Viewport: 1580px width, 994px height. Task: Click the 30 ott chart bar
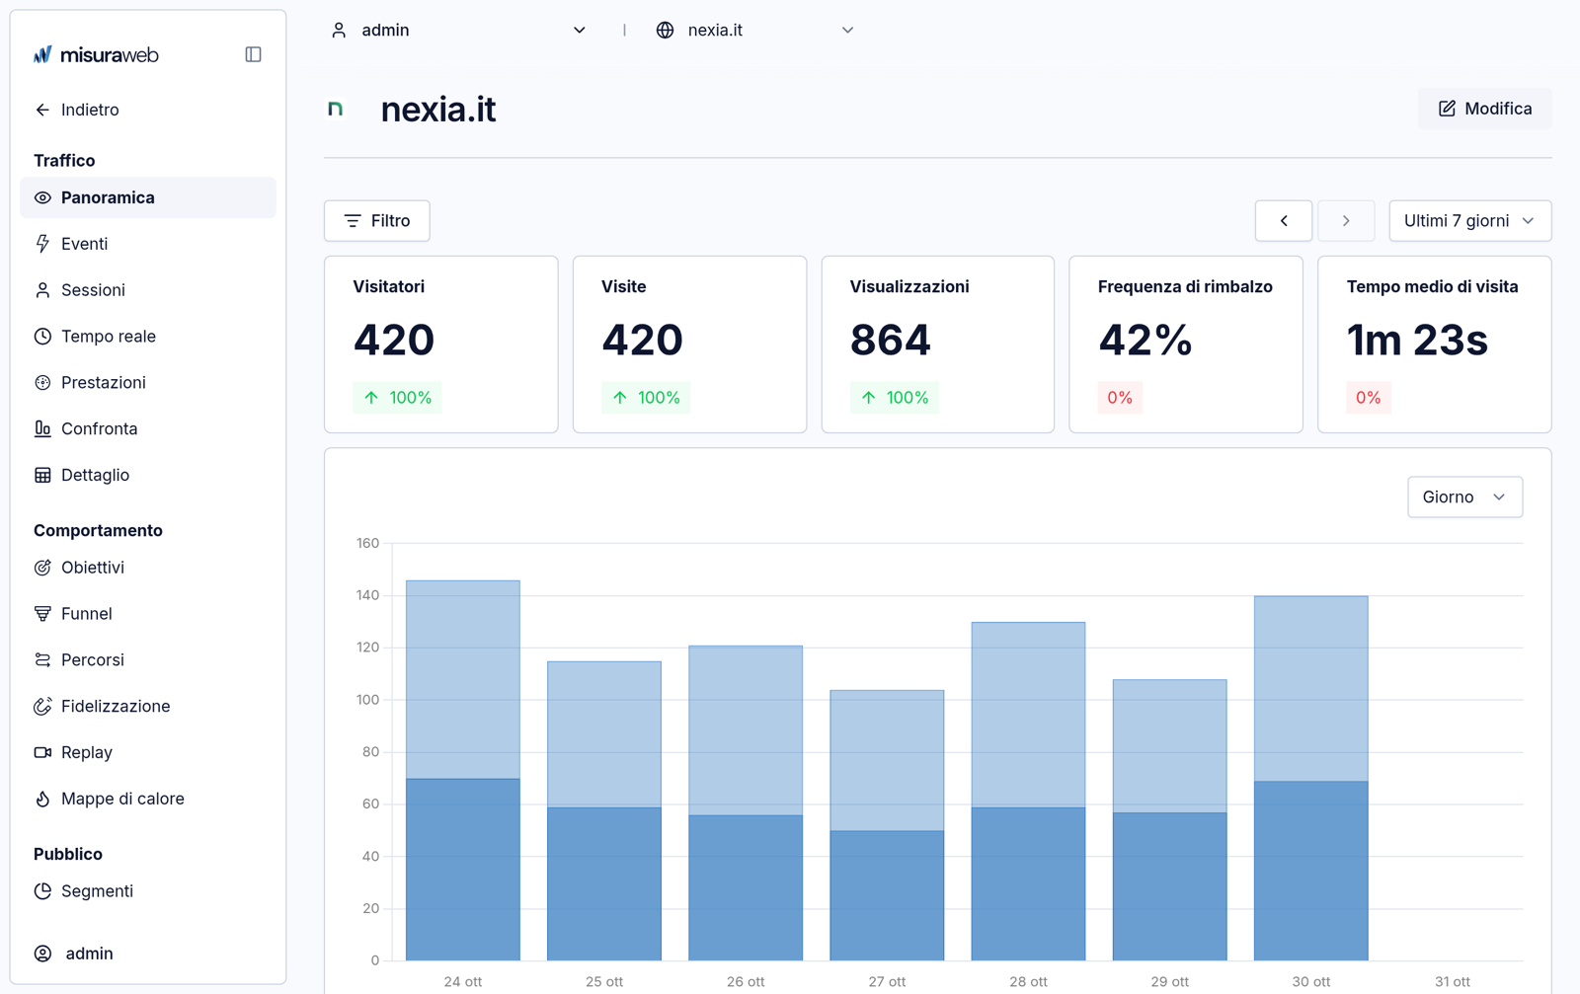[1311, 778]
